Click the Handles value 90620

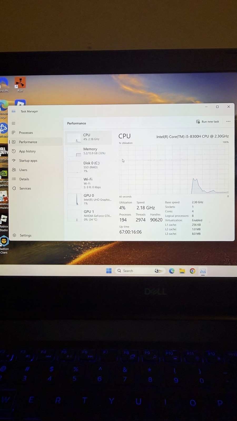point(156,220)
